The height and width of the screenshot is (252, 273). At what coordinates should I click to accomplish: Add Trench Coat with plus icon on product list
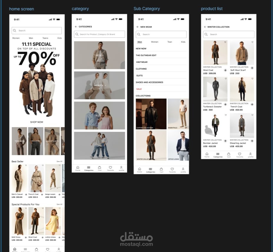[x=252, y=104]
